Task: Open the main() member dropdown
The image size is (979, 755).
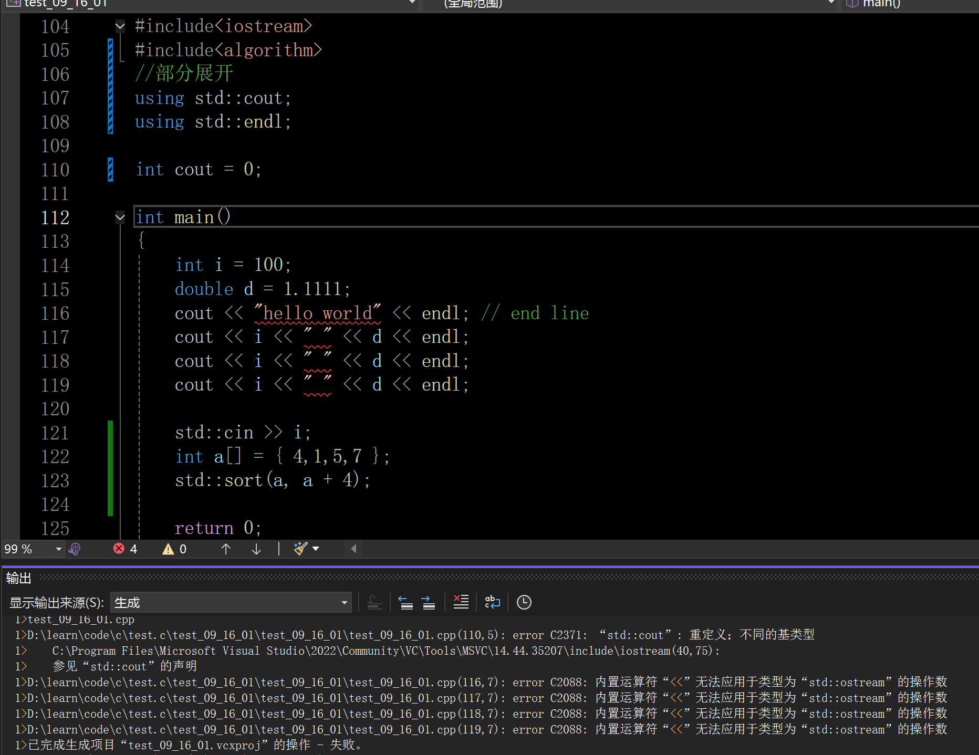Action: pyautogui.click(x=911, y=4)
